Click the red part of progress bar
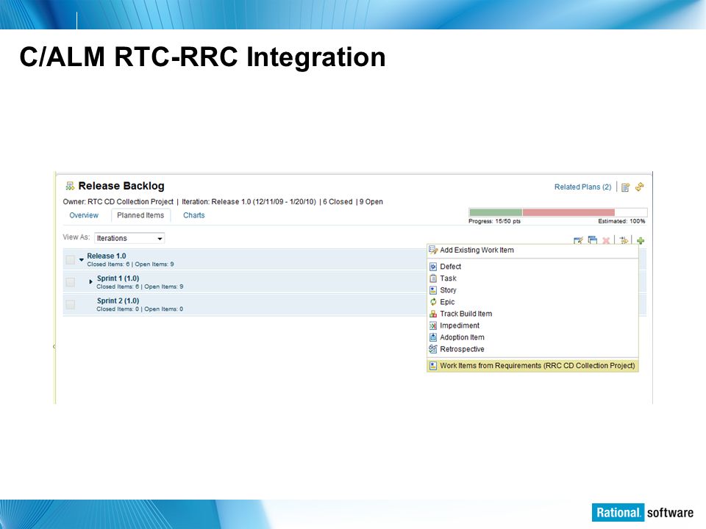This screenshot has height=529, width=706. [x=568, y=212]
